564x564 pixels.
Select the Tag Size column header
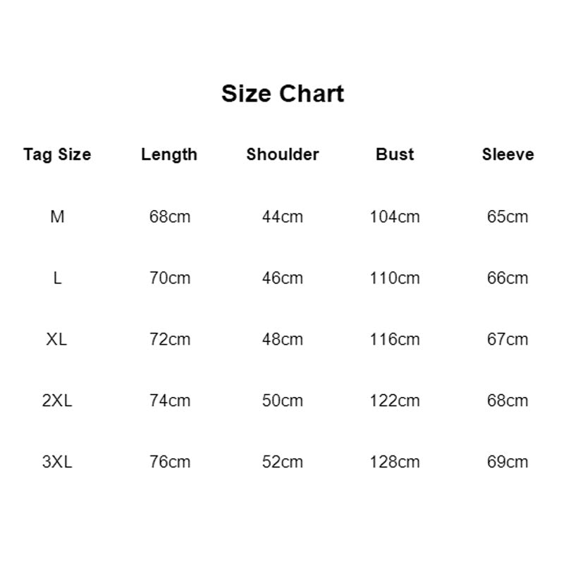click(x=57, y=154)
